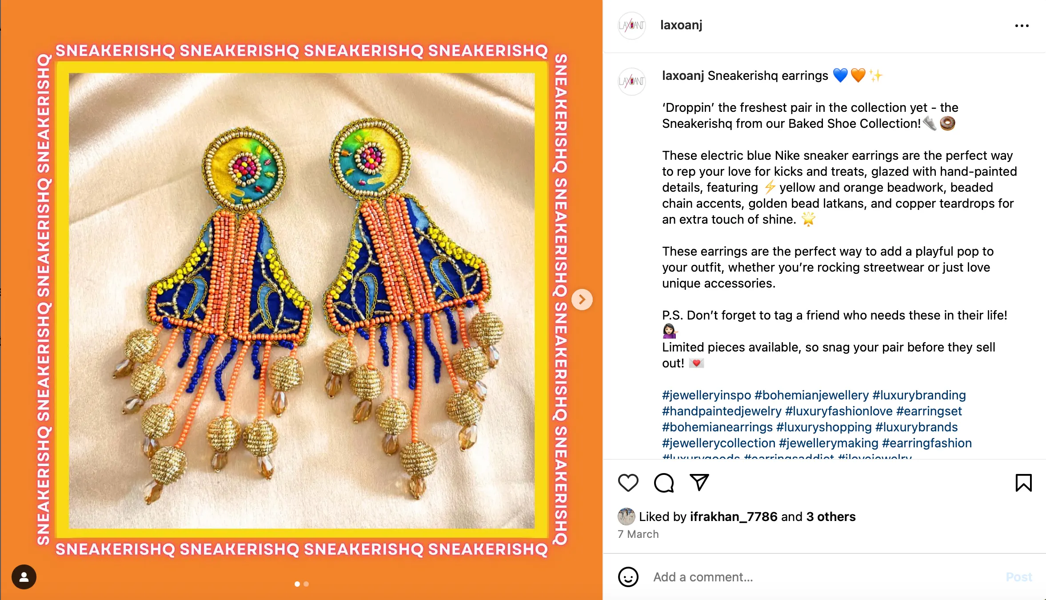The width and height of the screenshot is (1046, 600).
Task: Open the 7 March post date
Action: coord(638,534)
